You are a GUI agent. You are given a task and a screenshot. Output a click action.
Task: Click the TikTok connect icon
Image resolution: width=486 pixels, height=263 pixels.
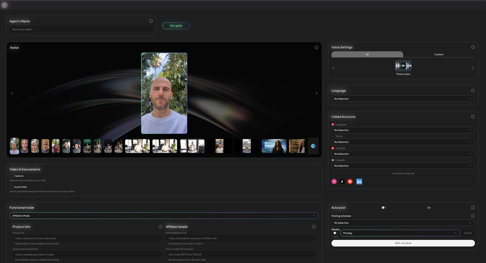click(x=342, y=181)
